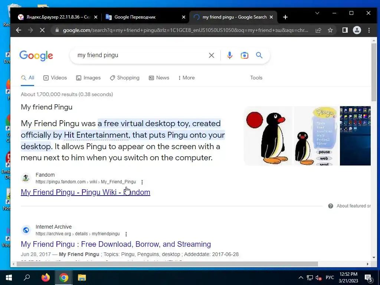Viewport: 380px width, 285px height.
Task: Switch to Shopping results
Action: tap(125, 78)
